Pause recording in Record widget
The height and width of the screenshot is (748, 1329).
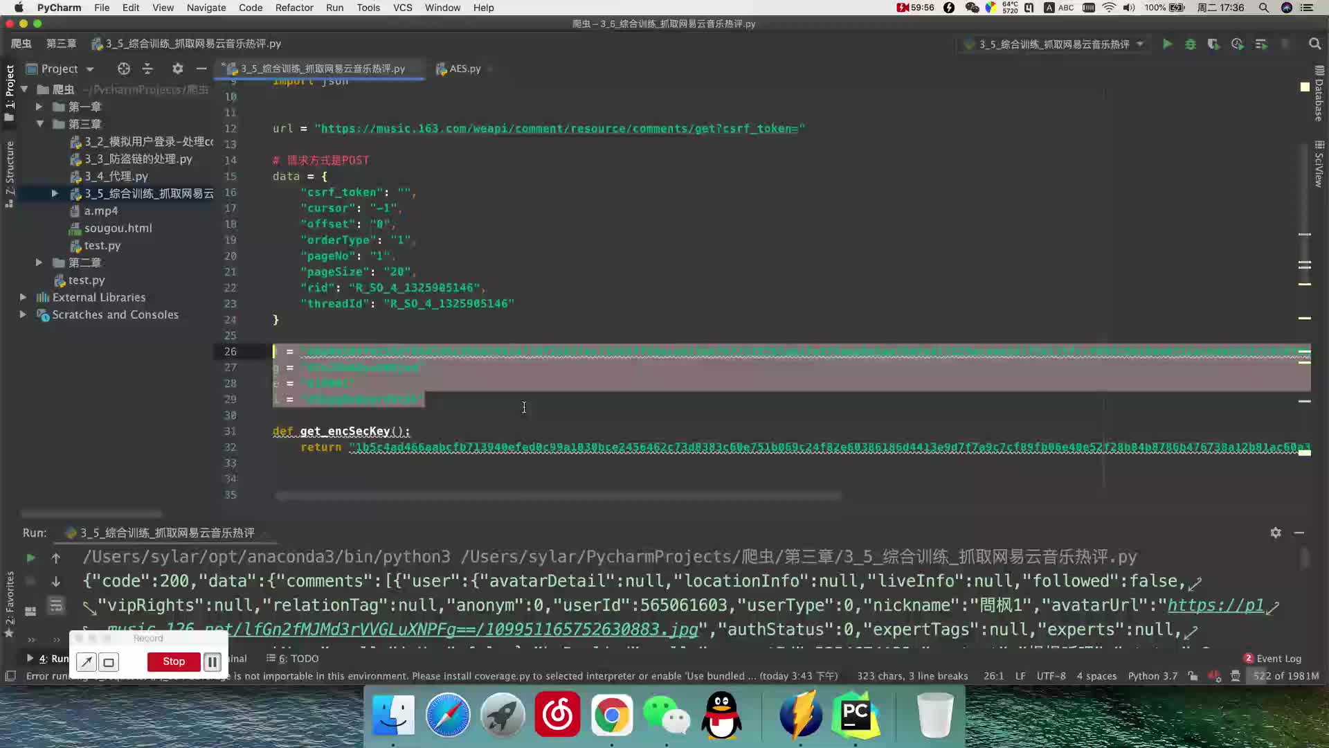pos(213,662)
